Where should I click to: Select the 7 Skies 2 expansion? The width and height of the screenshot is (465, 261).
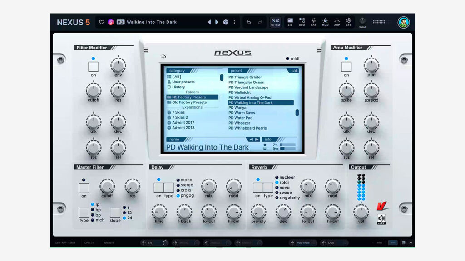click(x=178, y=117)
